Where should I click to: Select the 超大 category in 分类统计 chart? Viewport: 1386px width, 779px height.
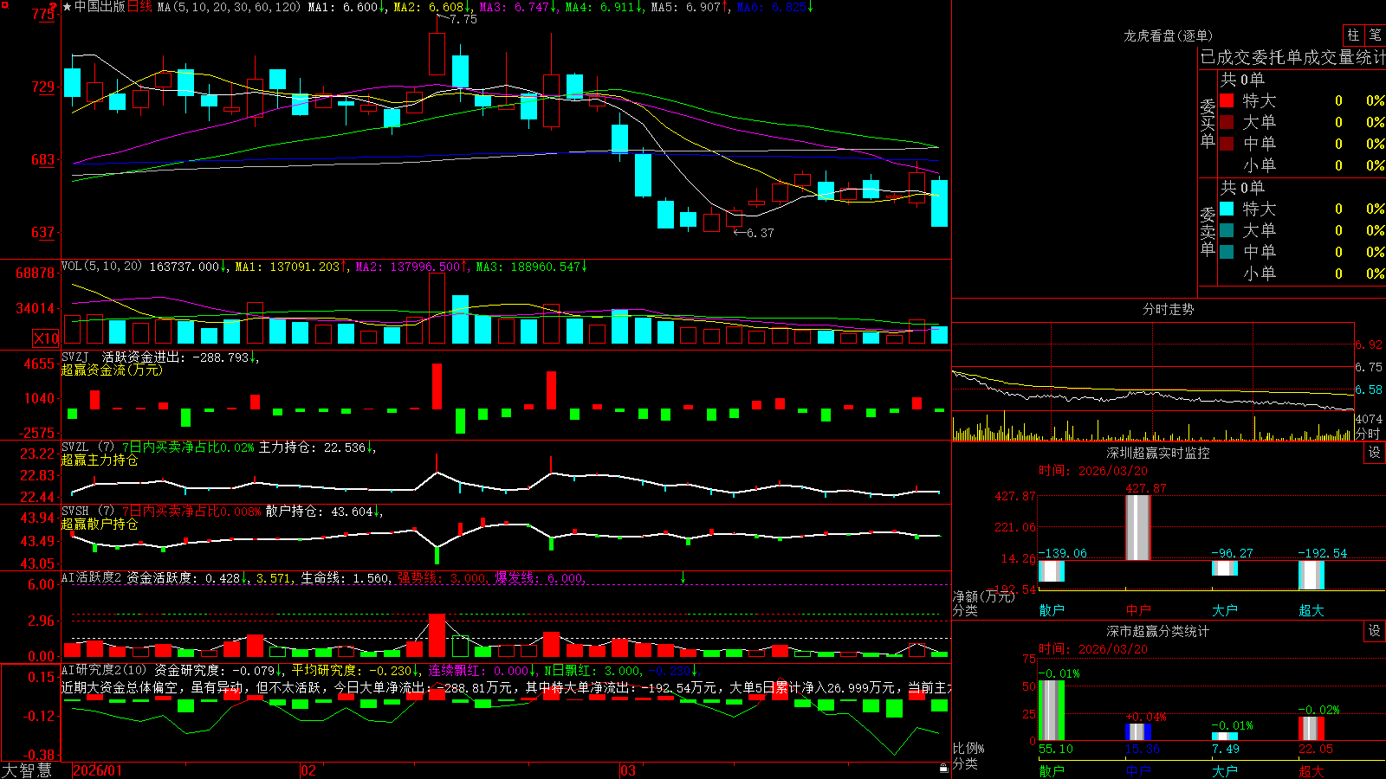(1312, 770)
